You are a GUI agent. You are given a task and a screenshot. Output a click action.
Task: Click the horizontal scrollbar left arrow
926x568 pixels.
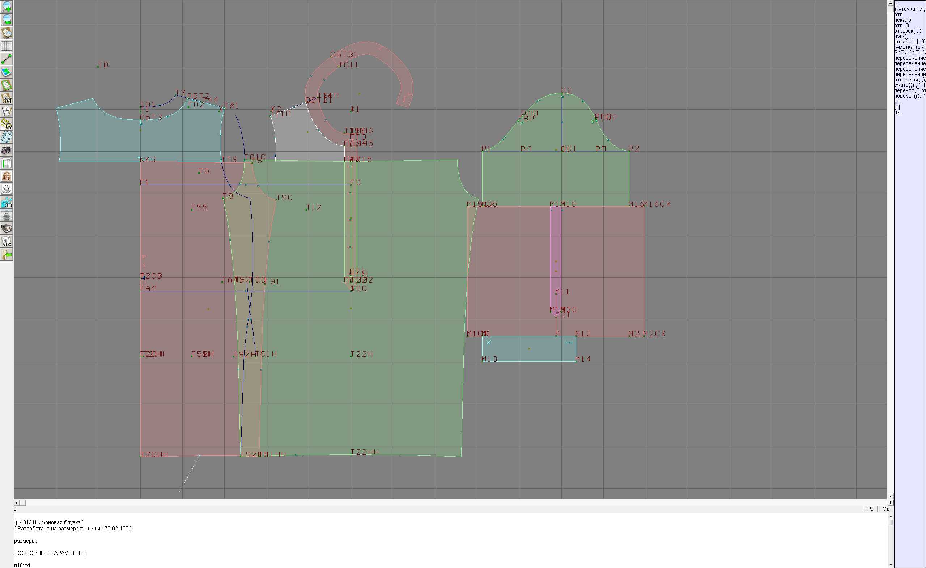[x=16, y=503]
